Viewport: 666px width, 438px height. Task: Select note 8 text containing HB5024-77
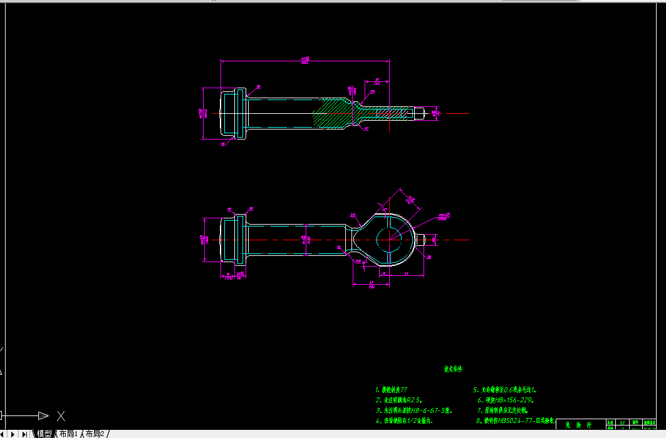click(516, 420)
